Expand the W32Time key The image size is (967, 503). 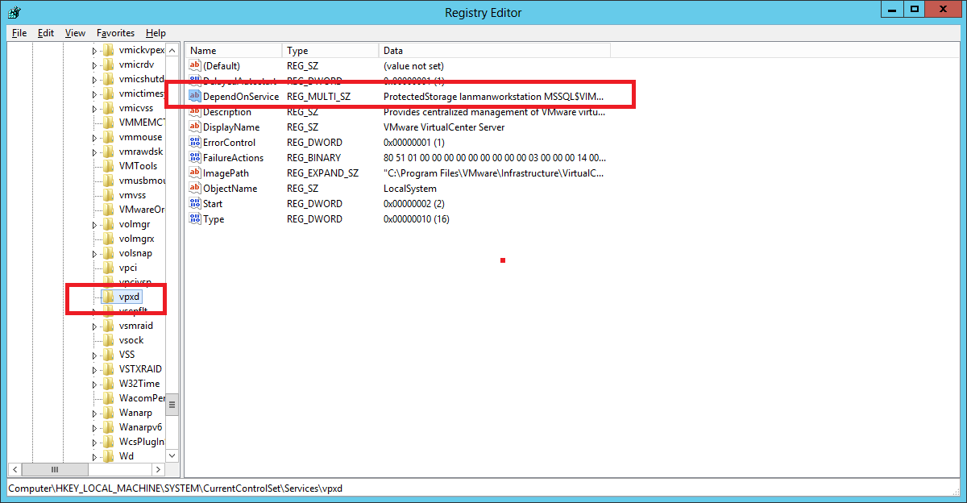[94, 384]
